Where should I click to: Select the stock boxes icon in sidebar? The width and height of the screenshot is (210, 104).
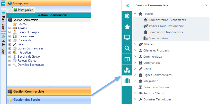tap(127, 70)
